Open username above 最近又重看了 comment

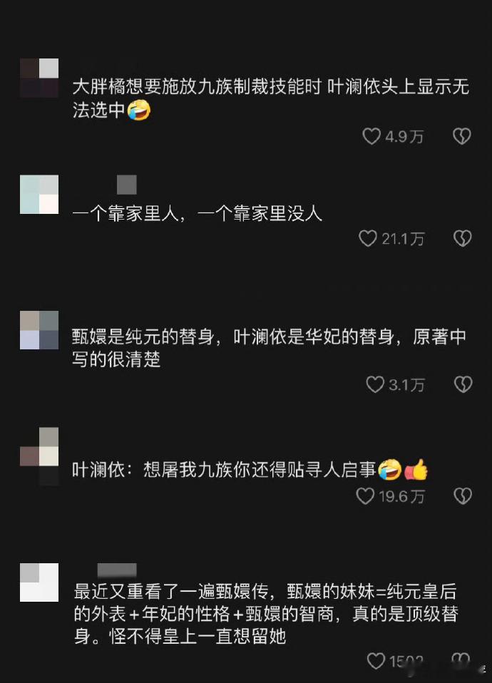point(117,570)
